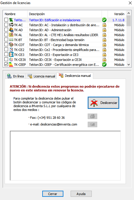Click the TK-CDT thermal load icon
Screen dimensions: 134x200
11,45
